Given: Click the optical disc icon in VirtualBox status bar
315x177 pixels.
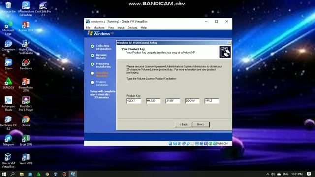Looking at the screenshot, I should [175, 143].
